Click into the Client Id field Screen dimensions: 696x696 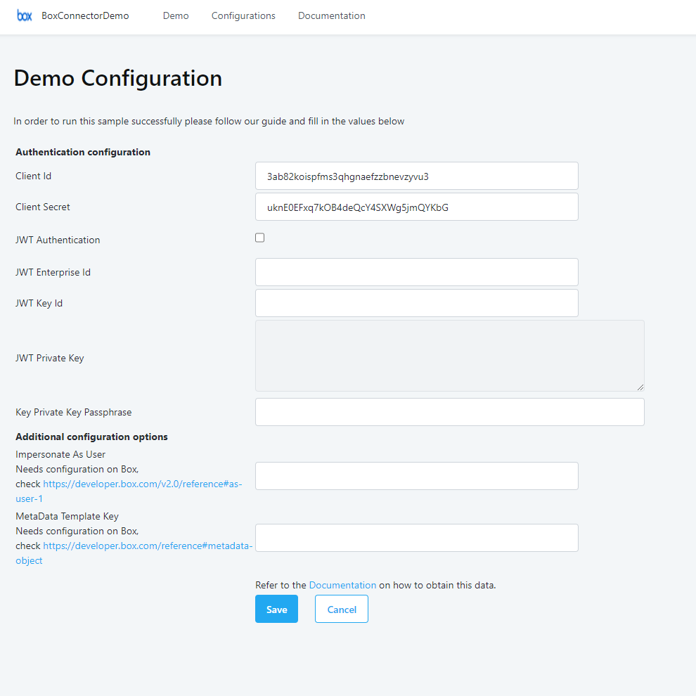click(416, 176)
